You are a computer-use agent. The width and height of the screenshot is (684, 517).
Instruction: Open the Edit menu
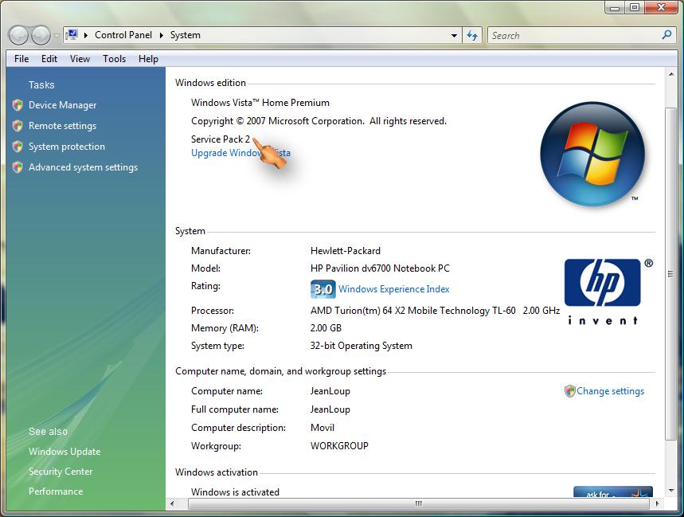(x=49, y=59)
